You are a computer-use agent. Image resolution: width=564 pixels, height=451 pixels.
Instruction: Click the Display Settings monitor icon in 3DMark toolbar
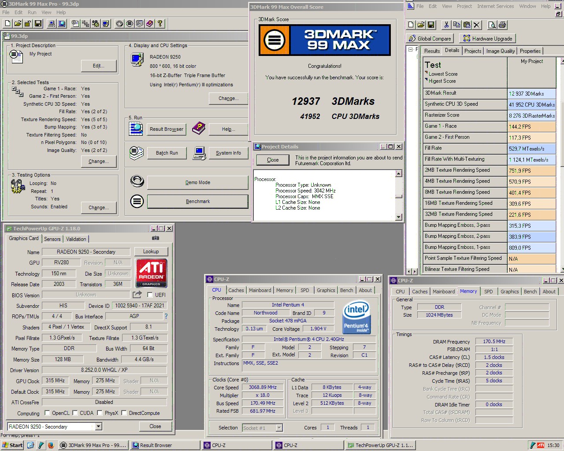(x=106, y=23)
